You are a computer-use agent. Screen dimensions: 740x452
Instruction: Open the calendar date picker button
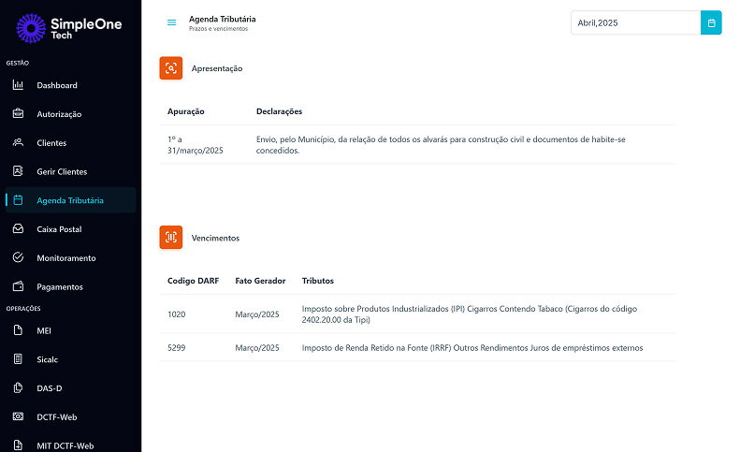pyautogui.click(x=711, y=22)
